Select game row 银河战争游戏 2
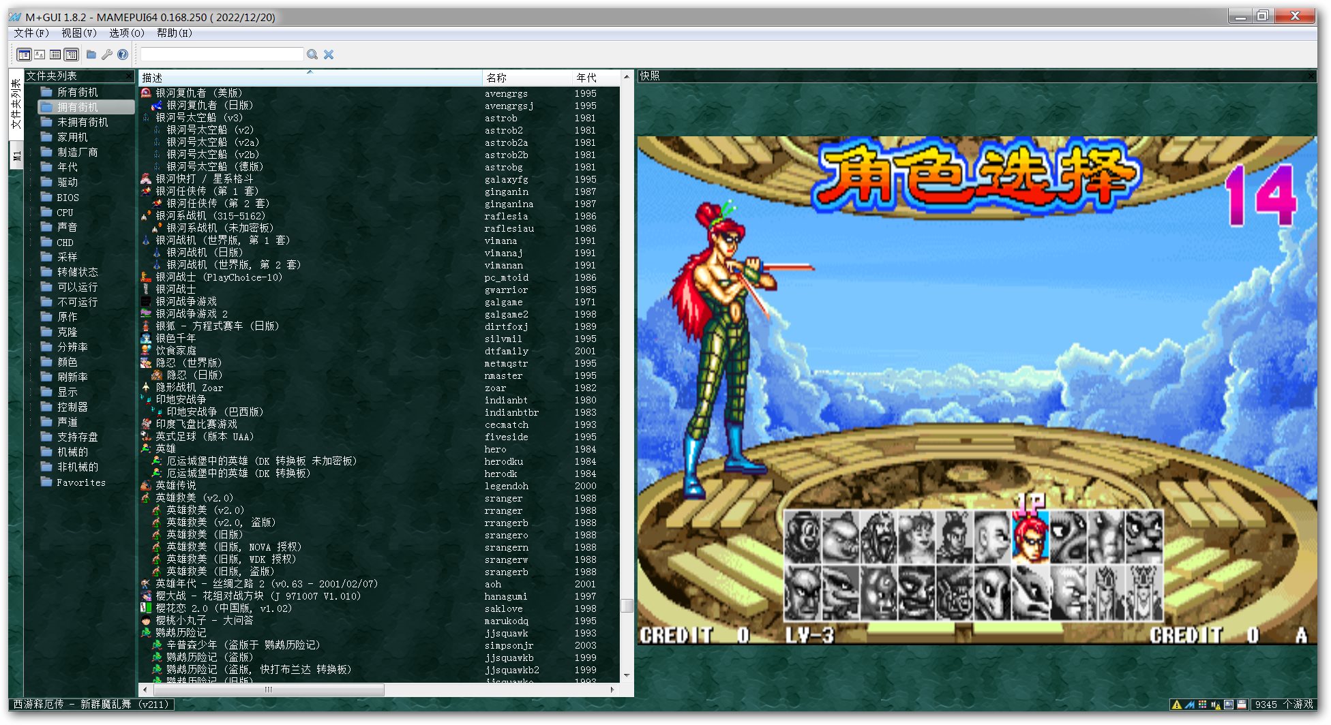 (379, 314)
